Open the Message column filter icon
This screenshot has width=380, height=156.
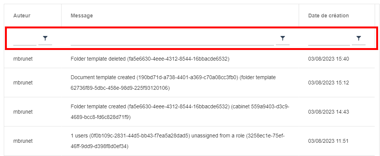[x=282, y=38]
